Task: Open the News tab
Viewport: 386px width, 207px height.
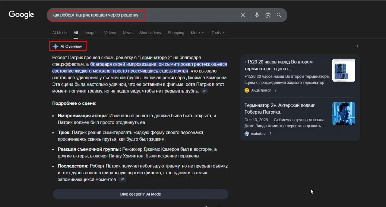Action: (128, 33)
